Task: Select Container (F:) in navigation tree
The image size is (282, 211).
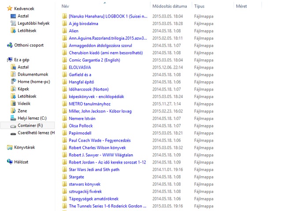Action: [x=30, y=125]
